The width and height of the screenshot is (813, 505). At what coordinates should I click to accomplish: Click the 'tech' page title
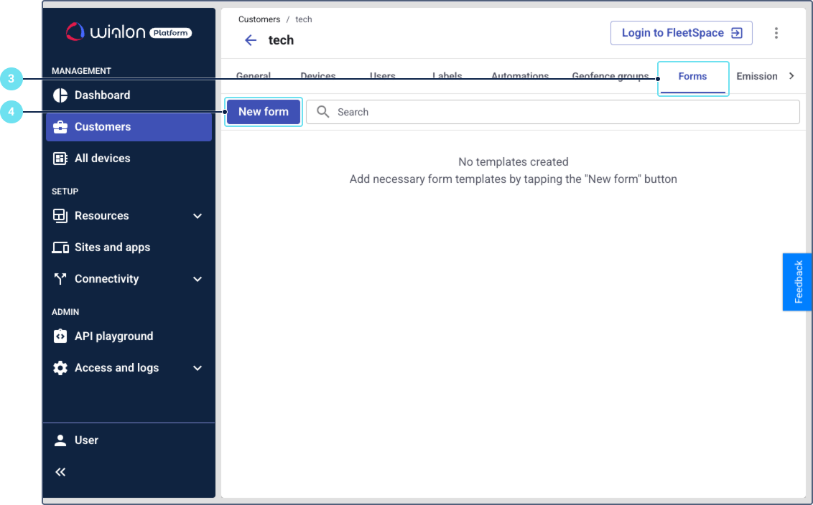click(281, 40)
